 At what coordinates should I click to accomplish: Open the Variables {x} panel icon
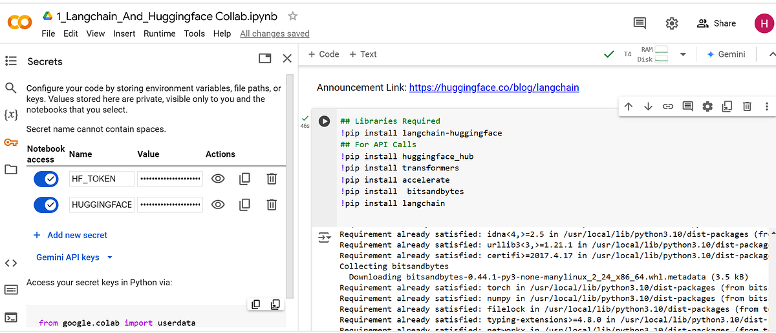(10, 115)
